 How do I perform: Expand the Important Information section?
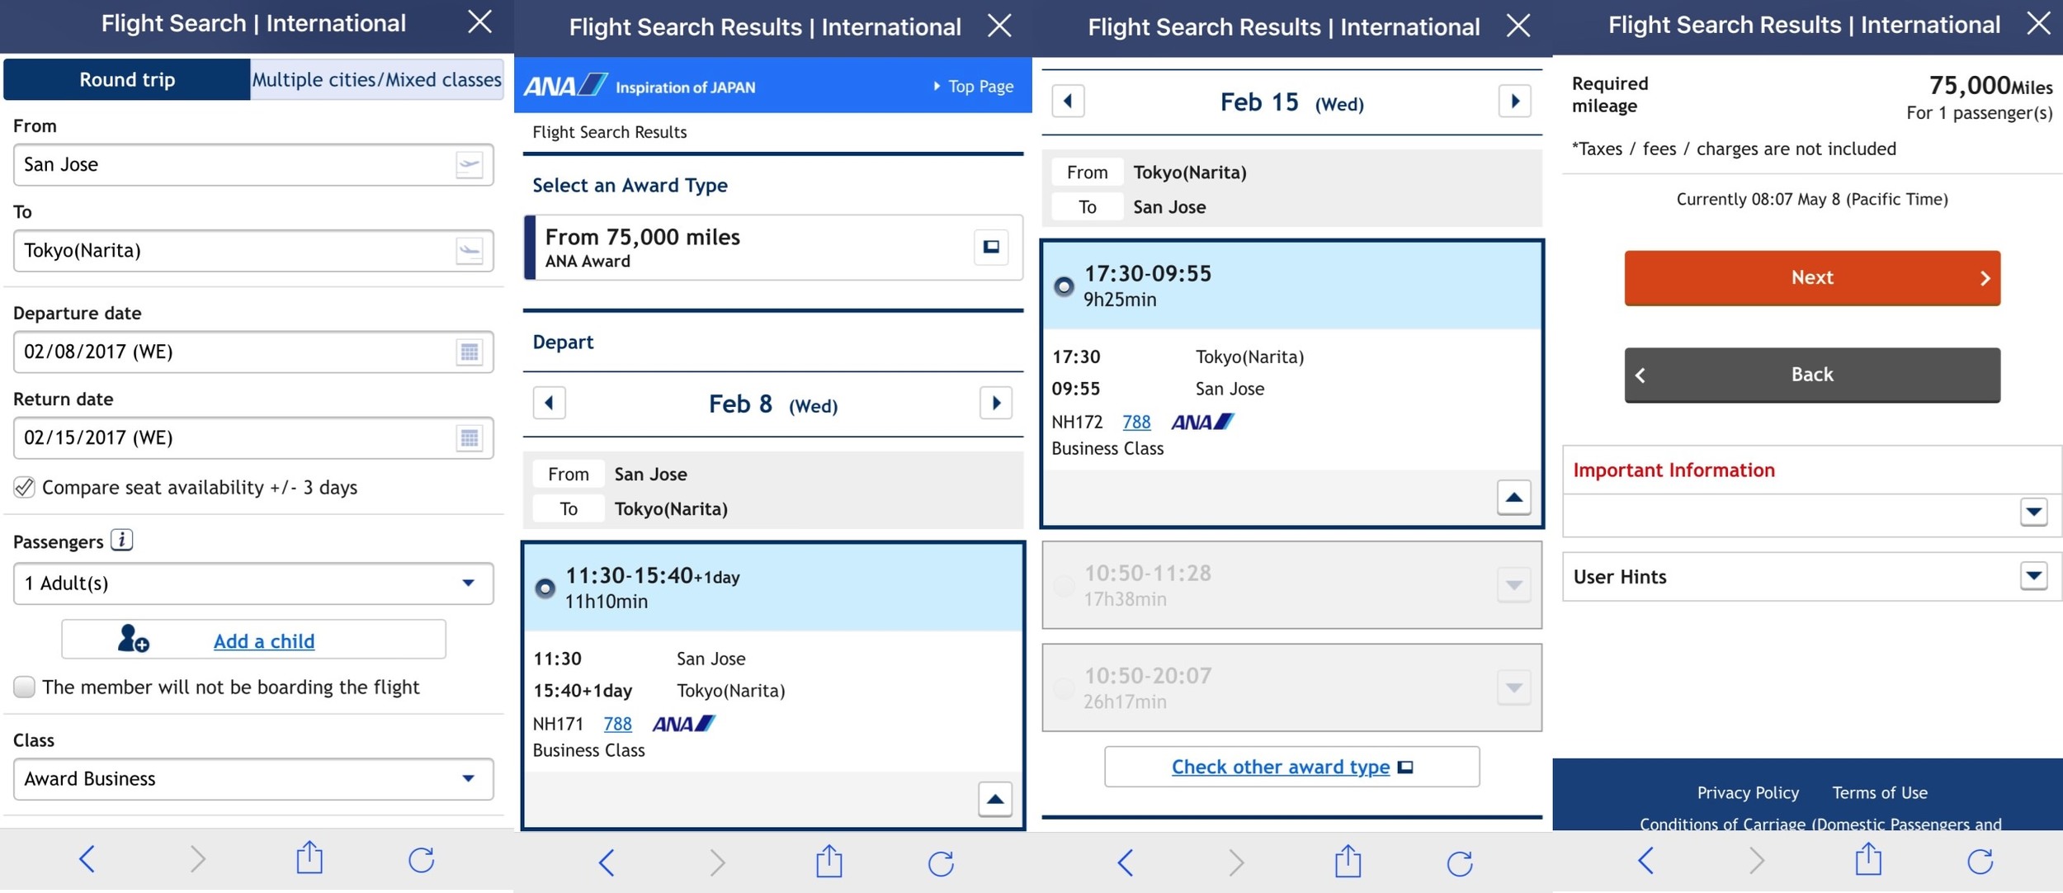tap(2034, 513)
